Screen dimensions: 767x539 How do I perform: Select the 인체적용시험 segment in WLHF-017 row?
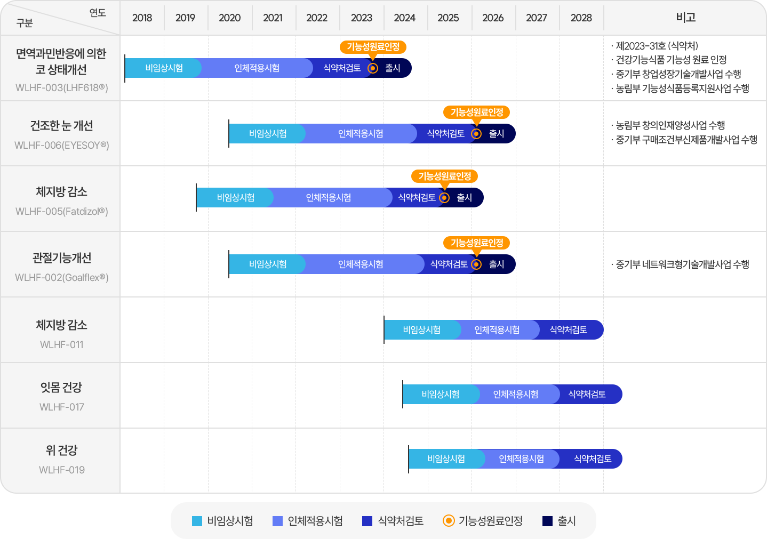(516, 395)
